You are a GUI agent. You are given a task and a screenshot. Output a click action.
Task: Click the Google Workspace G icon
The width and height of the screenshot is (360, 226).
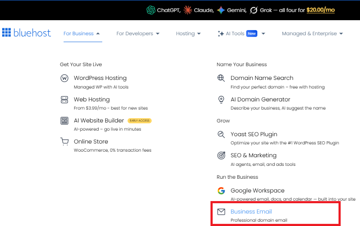221,191
